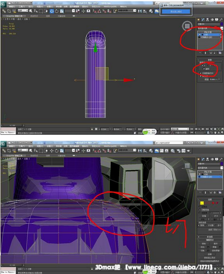
Task: Open Utilities hammer tab in upper command panel
Action: 221,20
